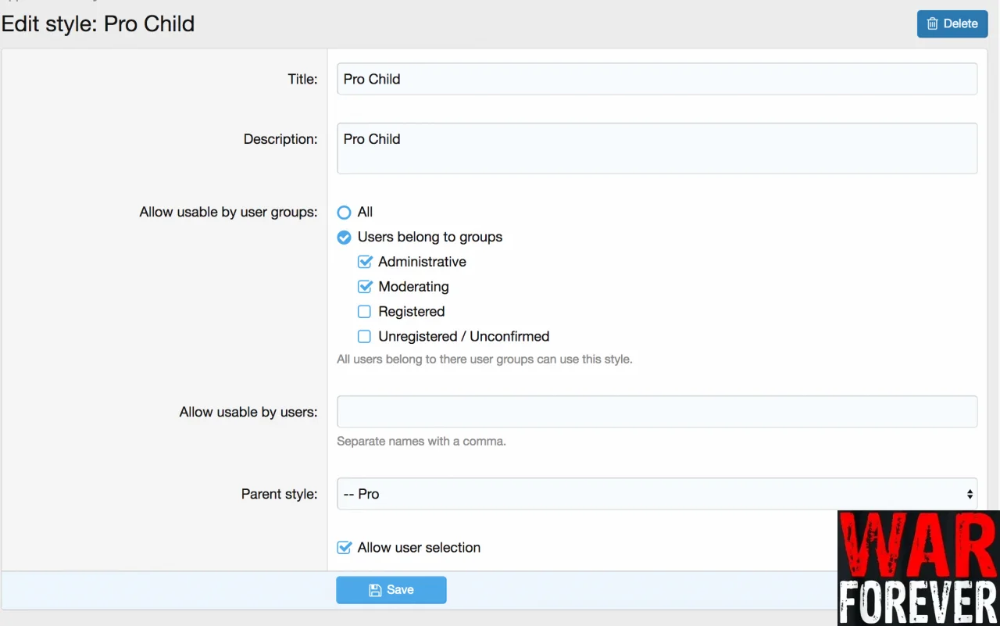The image size is (1000, 626).
Task: Click the Allow usable by user groups label
Action: coord(228,212)
